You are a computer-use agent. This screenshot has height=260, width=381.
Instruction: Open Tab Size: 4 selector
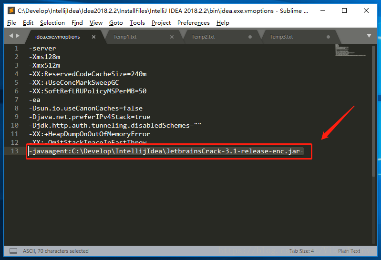tap(301, 251)
